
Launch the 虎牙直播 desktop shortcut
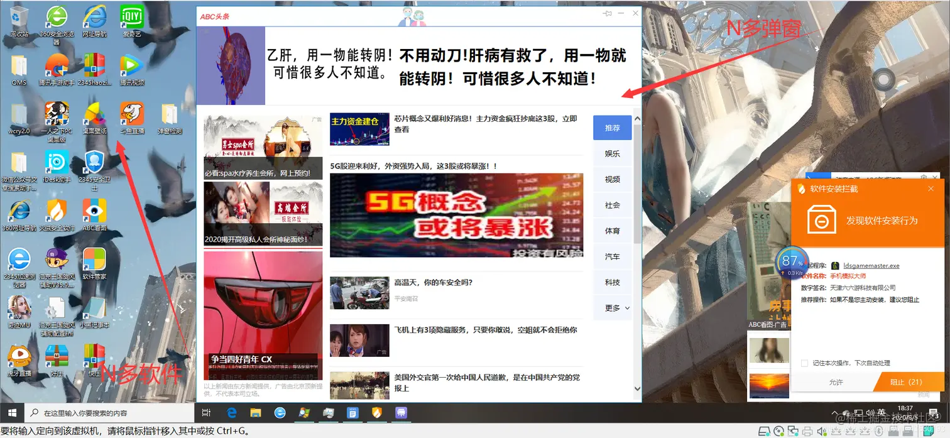pyautogui.click(x=19, y=361)
